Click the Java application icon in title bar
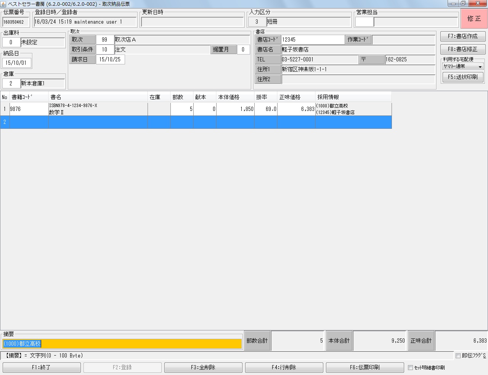 [x=4, y=4]
